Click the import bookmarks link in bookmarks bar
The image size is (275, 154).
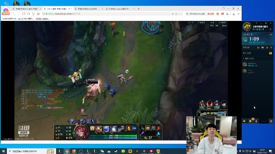point(42,19)
